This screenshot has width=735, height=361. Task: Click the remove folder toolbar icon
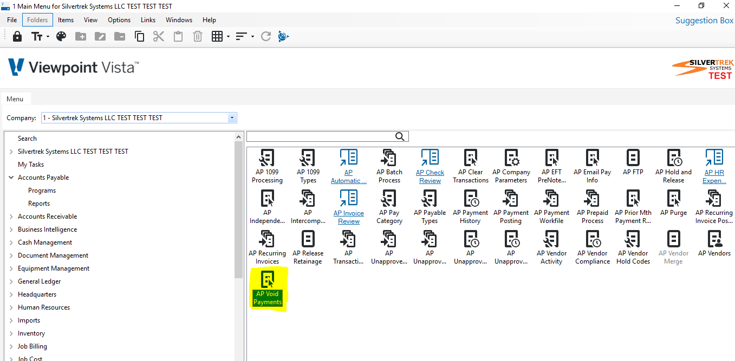120,36
